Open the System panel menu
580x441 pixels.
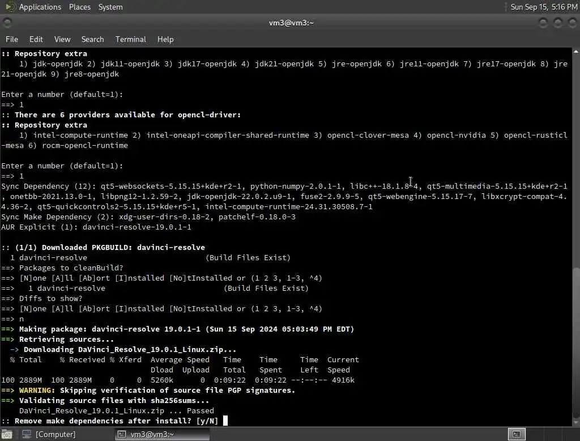[110, 7]
